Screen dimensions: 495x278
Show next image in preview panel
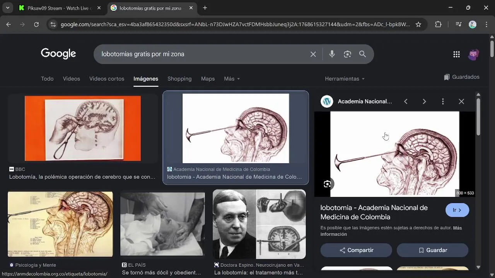pyautogui.click(x=424, y=102)
